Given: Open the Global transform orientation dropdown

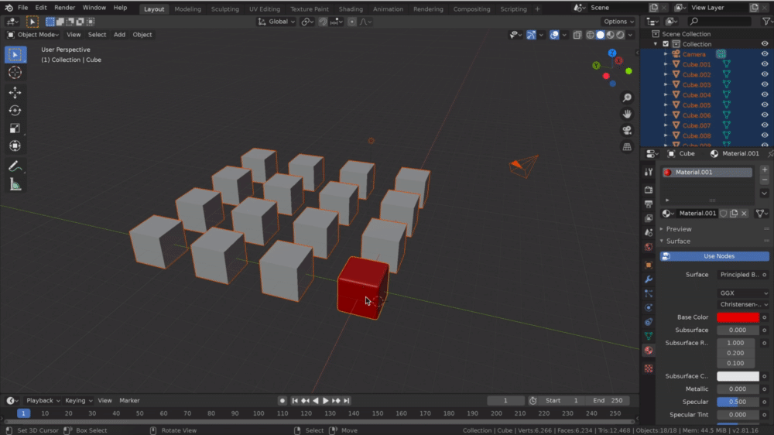Looking at the screenshot, I should coord(276,22).
